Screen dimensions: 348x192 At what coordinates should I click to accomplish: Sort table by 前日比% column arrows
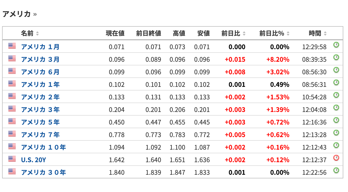click(288, 33)
